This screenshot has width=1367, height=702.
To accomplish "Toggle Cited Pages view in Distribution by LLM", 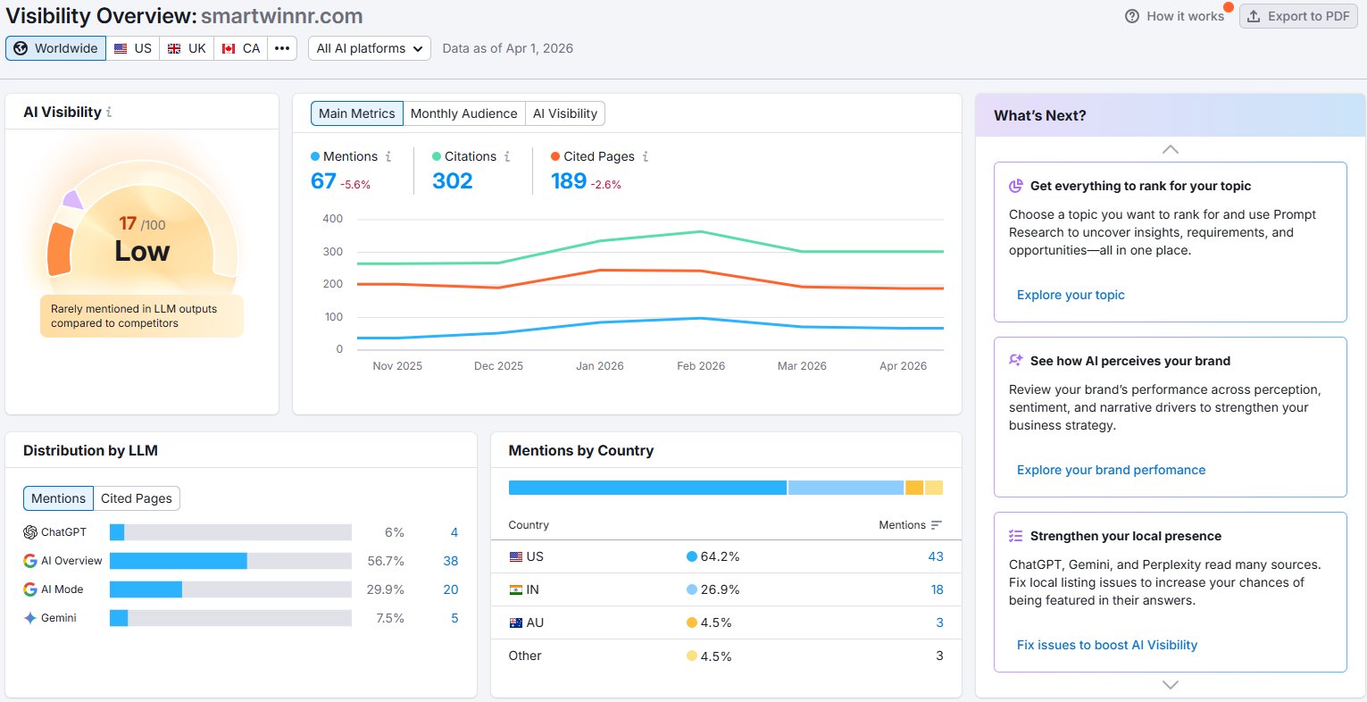I will [x=137, y=497].
